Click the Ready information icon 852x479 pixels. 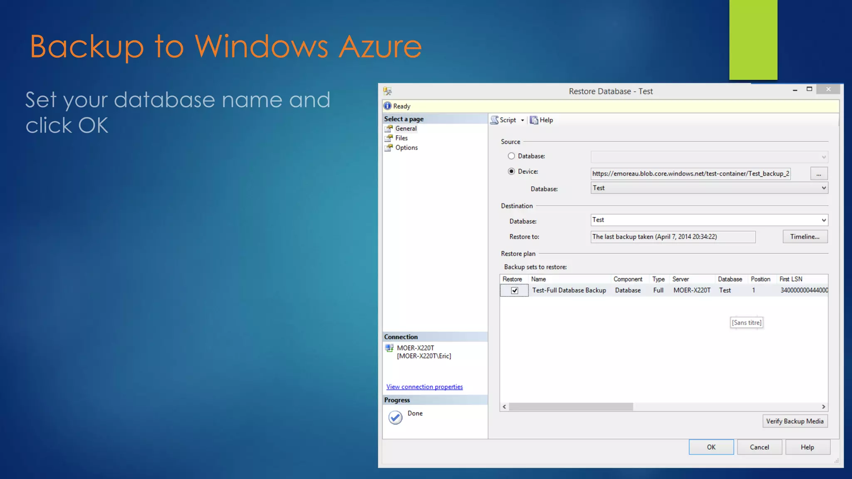[x=387, y=106]
